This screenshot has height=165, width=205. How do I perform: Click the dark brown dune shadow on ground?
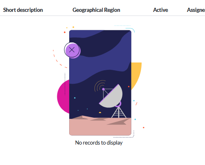tap(117, 122)
